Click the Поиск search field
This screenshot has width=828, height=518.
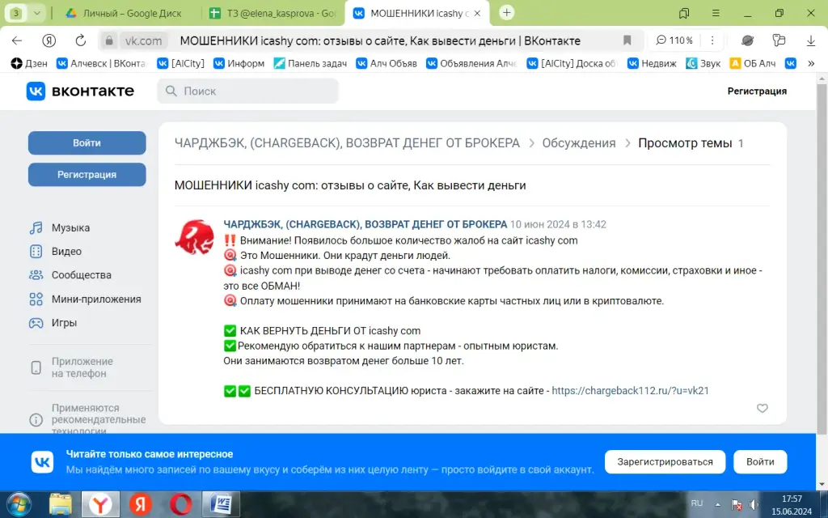[x=247, y=91]
